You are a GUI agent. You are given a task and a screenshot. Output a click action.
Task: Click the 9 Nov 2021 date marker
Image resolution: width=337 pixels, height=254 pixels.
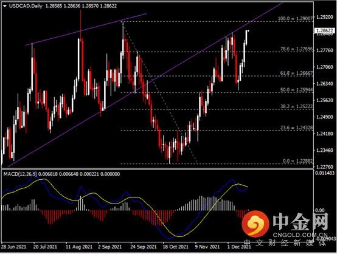[207, 247]
